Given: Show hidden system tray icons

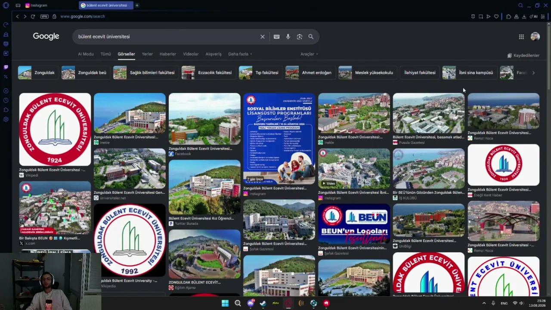Looking at the screenshot, I should (484, 304).
